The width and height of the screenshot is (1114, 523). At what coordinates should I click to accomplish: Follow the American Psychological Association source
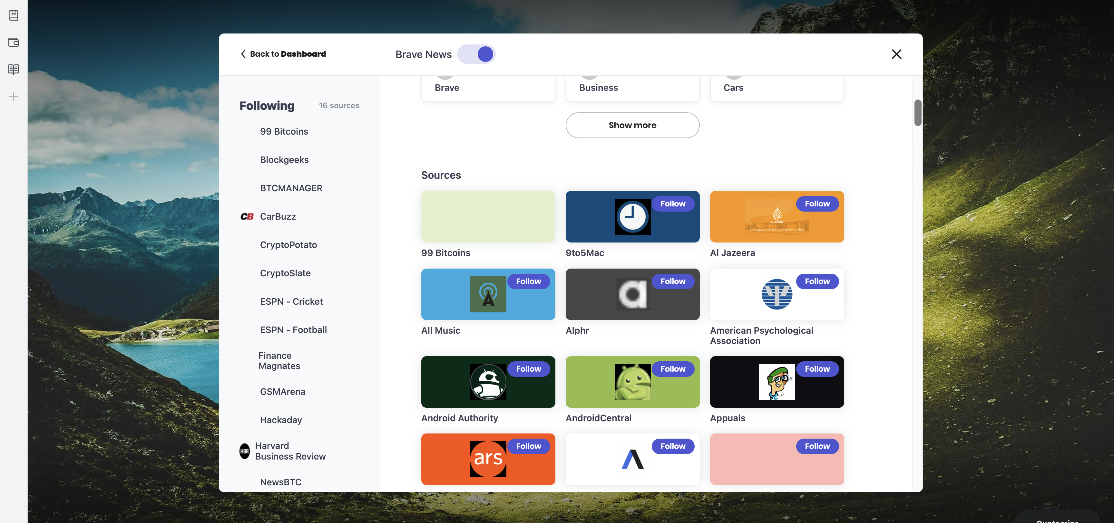pyautogui.click(x=817, y=281)
